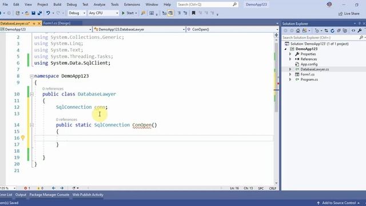366x206 pixels.
Task: Click the lightbulb quick actions icon on line 16
Action: coord(23,138)
